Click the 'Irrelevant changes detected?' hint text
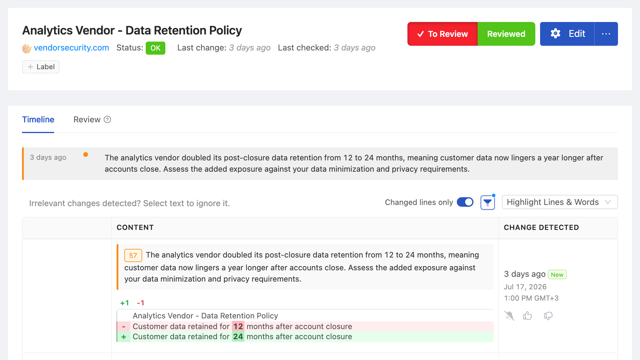 [x=129, y=203]
